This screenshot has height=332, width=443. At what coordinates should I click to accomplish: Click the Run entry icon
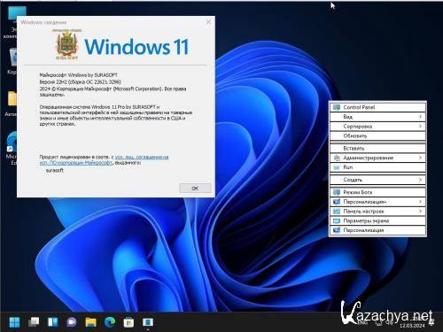(x=337, y=167)
